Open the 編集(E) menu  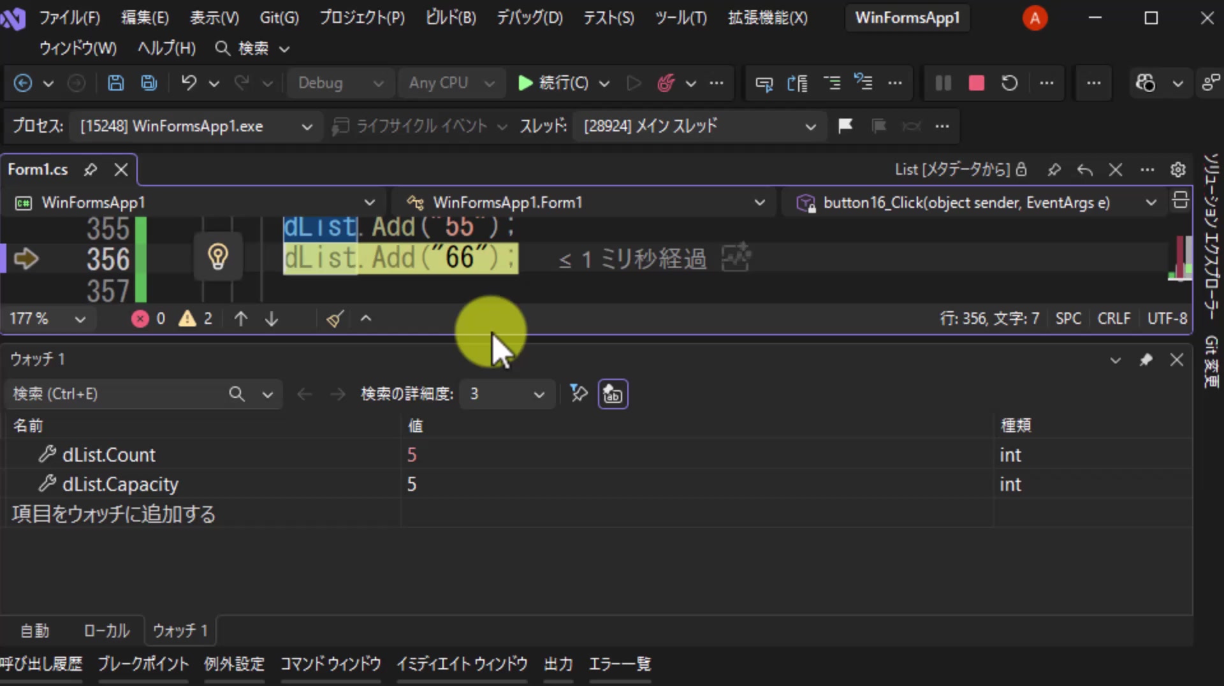145,18
